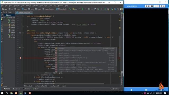This screenshot has height=95, width=169.
Task: Collapse the Gradle Scripts tree node
Action: click(4, 17)
